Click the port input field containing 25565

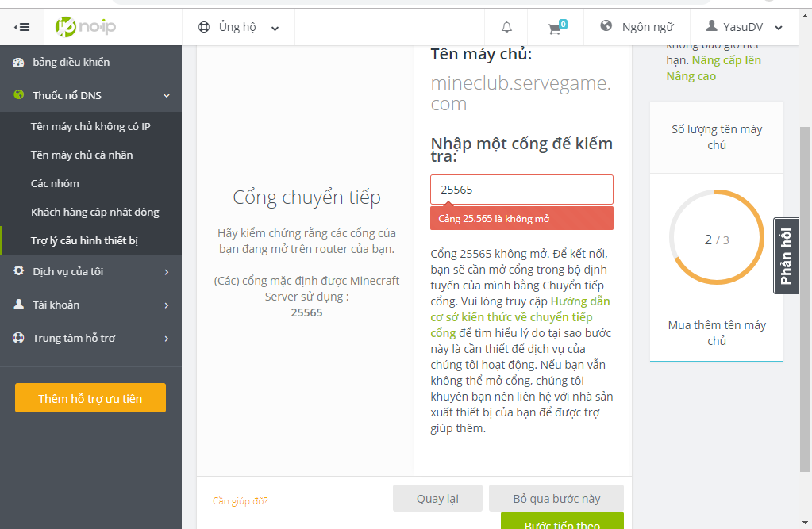(521, 190)
